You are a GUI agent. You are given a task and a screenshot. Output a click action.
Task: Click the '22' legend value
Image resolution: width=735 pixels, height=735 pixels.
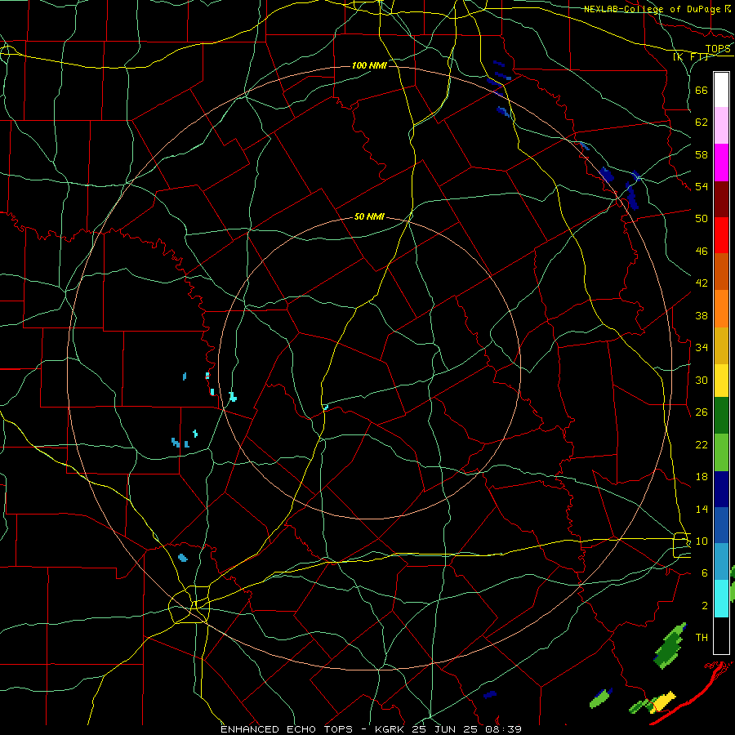click(702, 445)
